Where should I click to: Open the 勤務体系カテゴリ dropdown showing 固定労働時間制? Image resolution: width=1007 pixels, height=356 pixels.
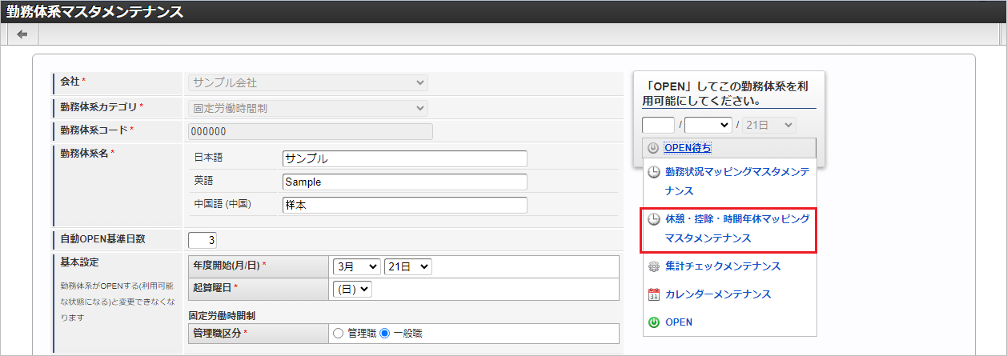308,107
